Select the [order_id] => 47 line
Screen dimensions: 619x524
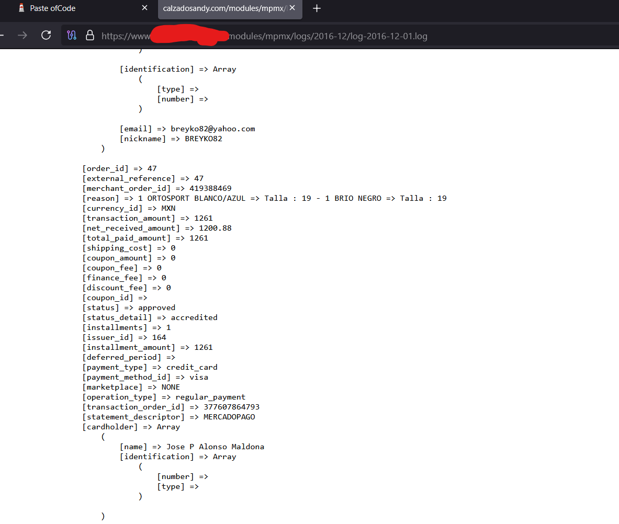point(119,168)
